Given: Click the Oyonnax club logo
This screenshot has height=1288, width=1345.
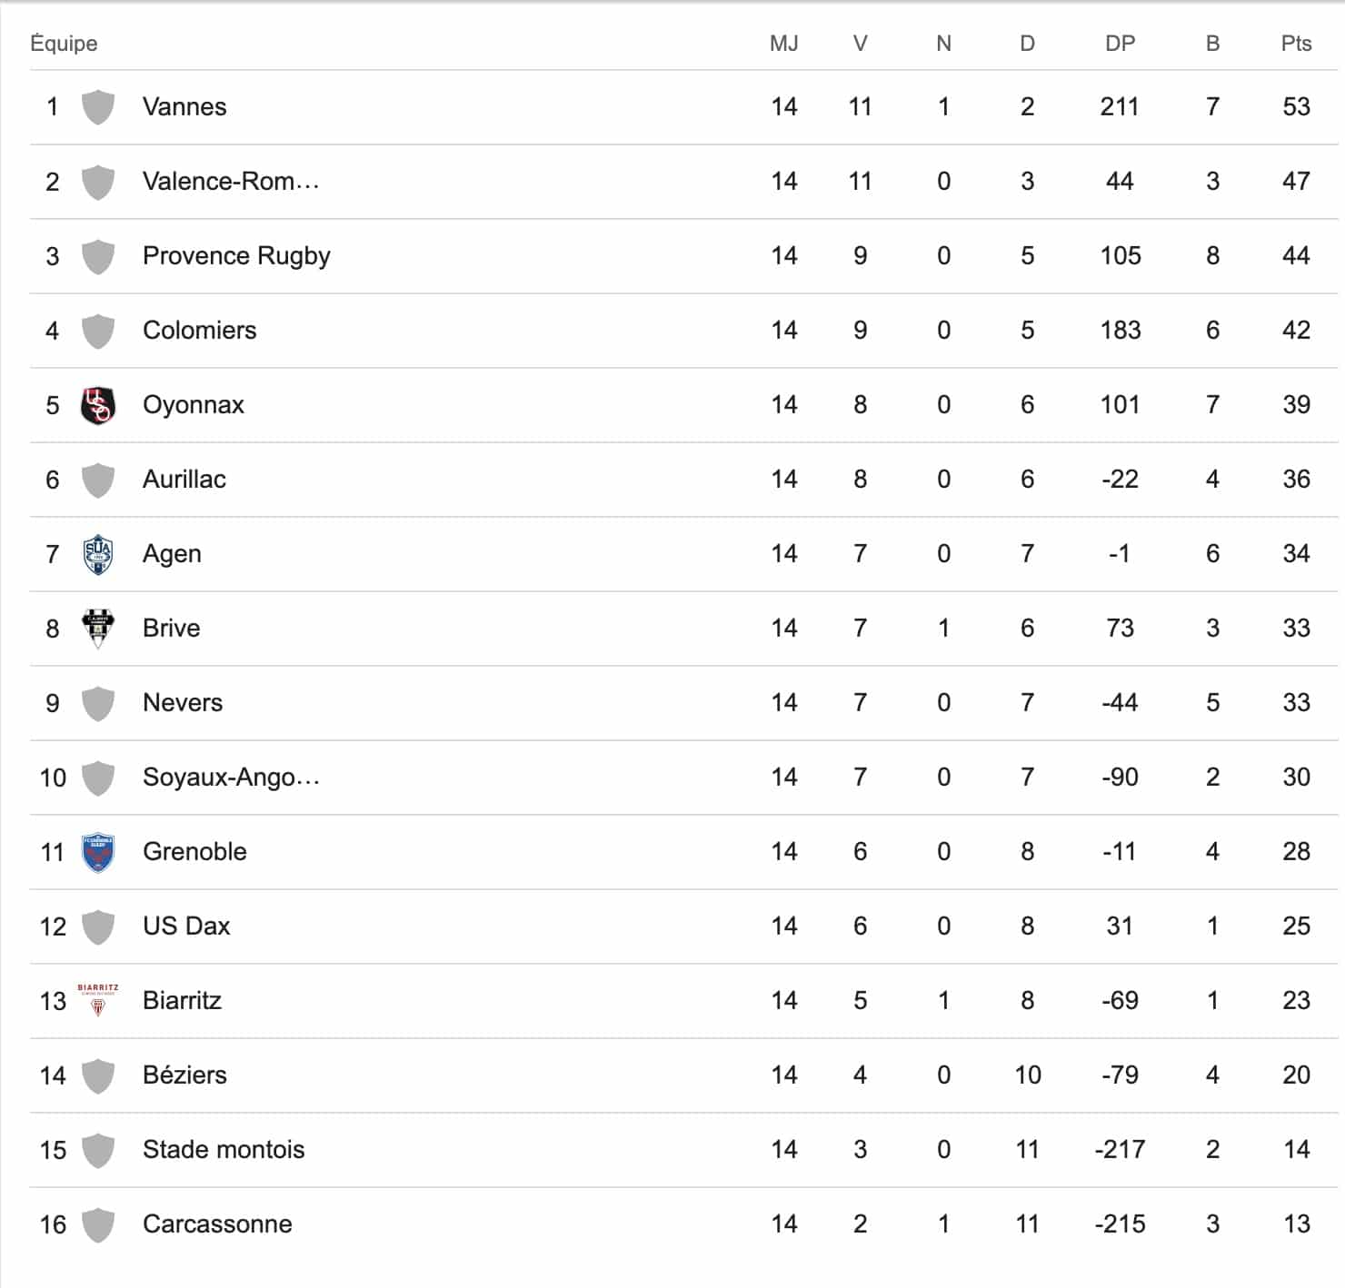Looking at the screenshot, I should pos(98,405).
